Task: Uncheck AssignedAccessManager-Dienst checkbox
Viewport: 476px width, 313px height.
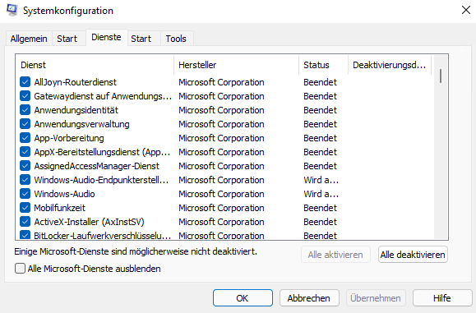Action: 25,166
